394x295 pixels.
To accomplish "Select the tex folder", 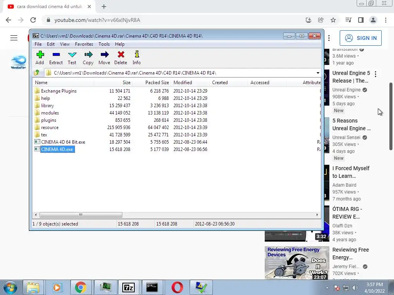I will coord(44,135).
